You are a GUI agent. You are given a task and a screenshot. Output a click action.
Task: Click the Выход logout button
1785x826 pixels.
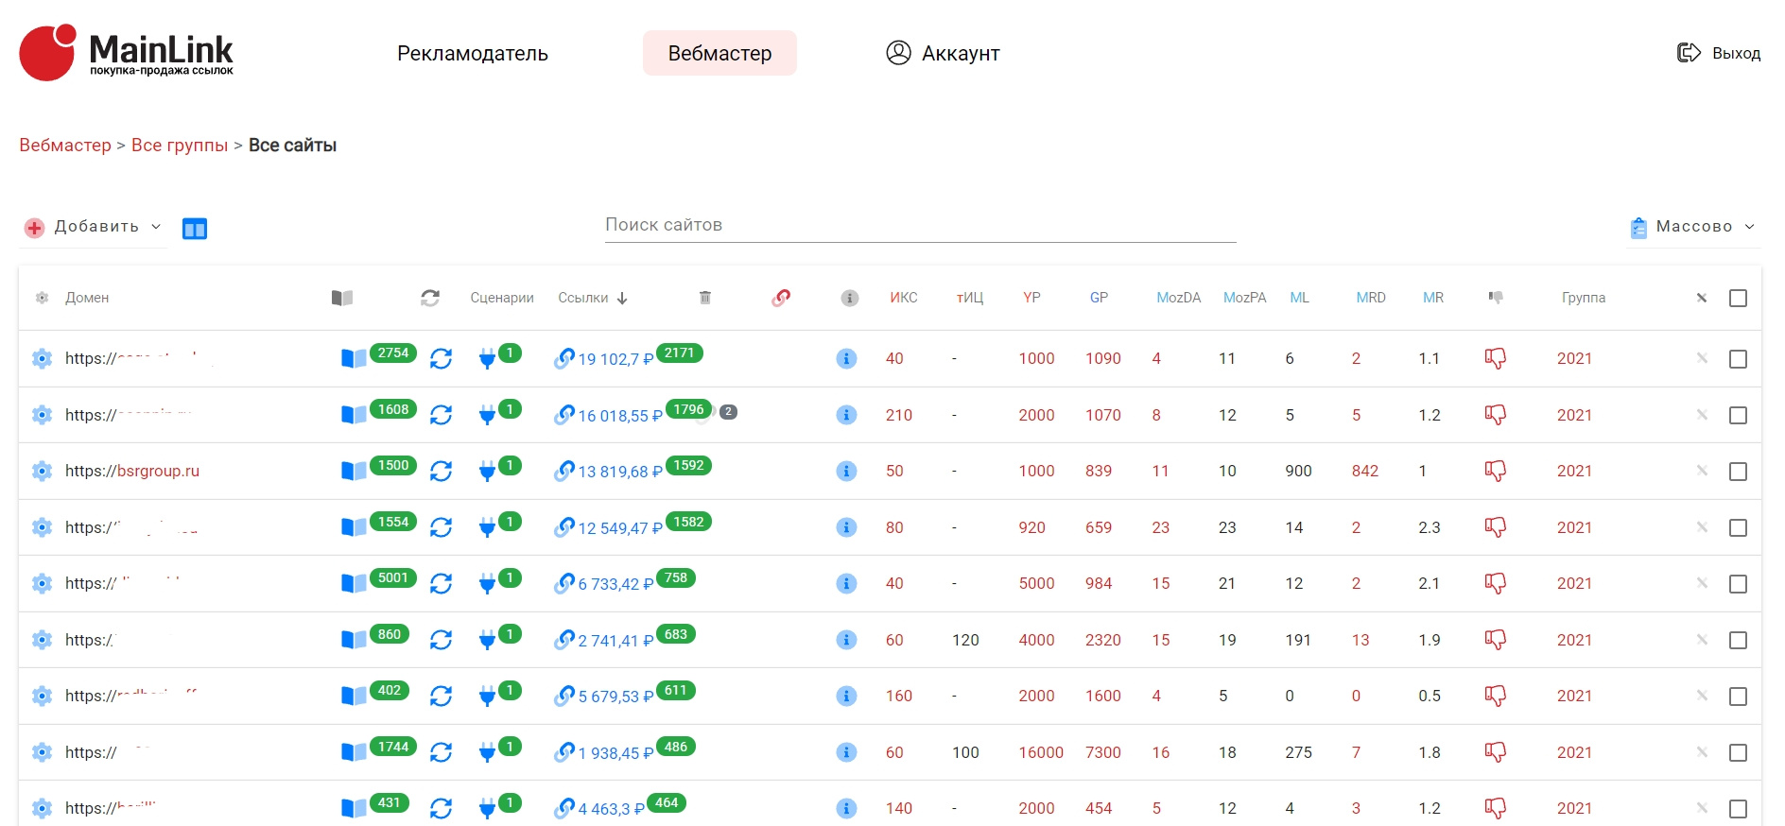tap(1718, 53)
